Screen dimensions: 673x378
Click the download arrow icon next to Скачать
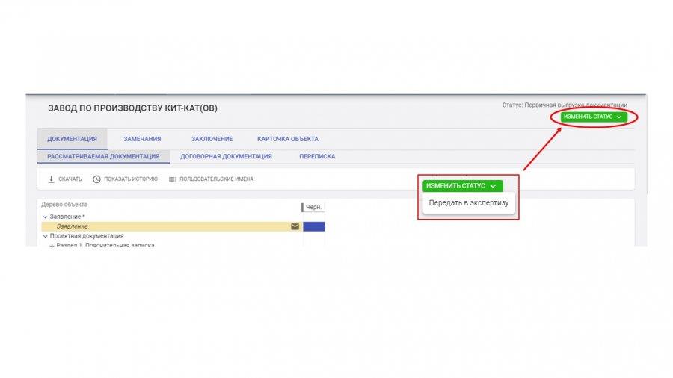click(52, 179)
